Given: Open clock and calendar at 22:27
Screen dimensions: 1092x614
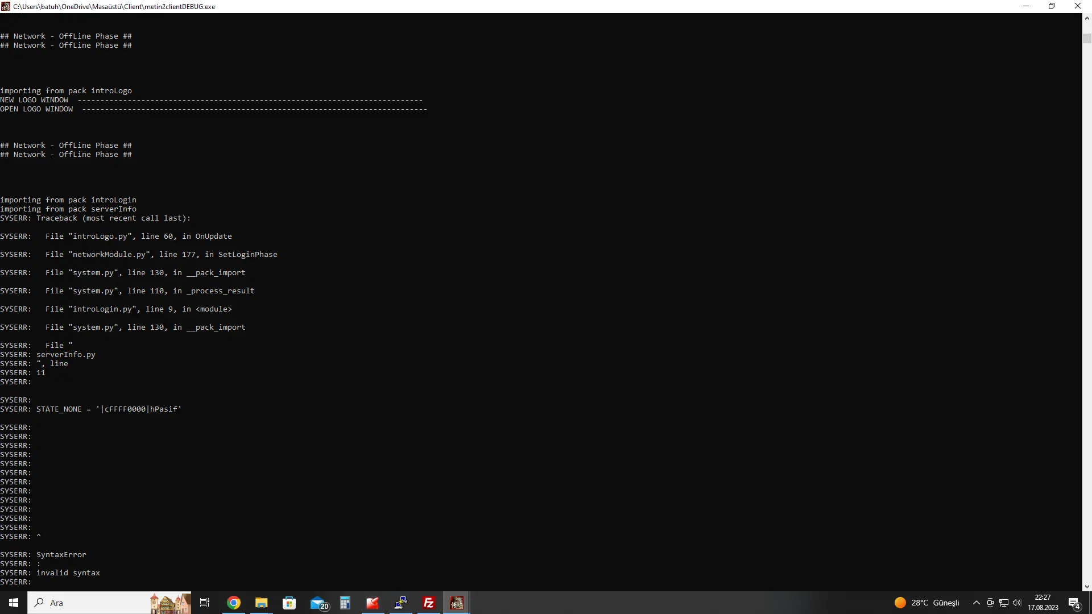Looking at the screenshot, I should (x=1043, y=603).
